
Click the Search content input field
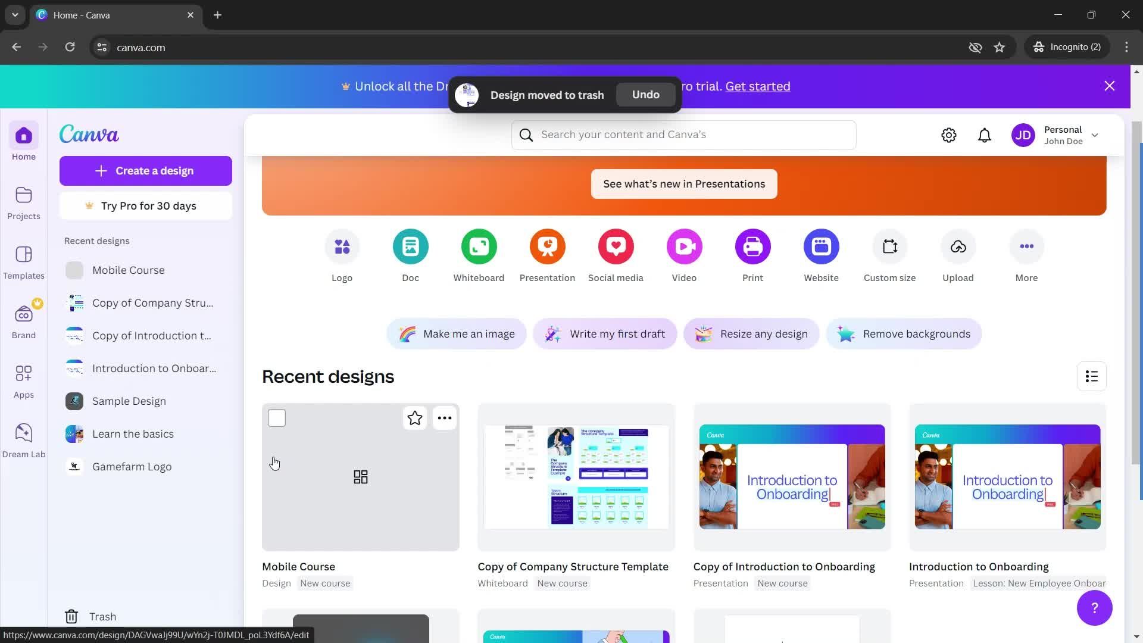pos(685,134)
